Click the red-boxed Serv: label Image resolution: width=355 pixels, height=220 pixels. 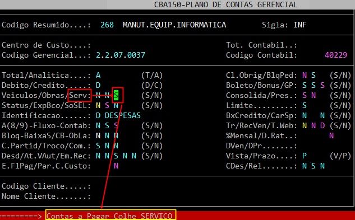click(x=80, y=95)
